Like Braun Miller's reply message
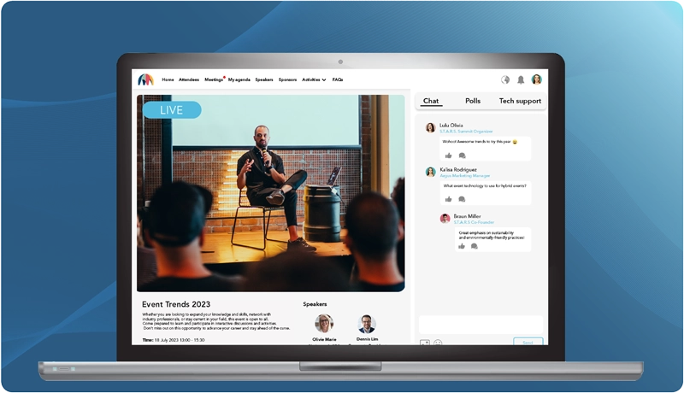 pyautogui.click(x=462, y=246)
